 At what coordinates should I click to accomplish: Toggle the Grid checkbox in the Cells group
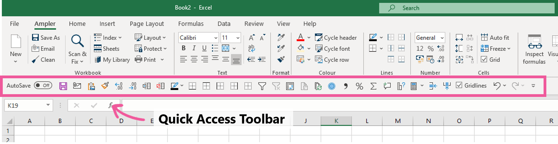point(484,59)
